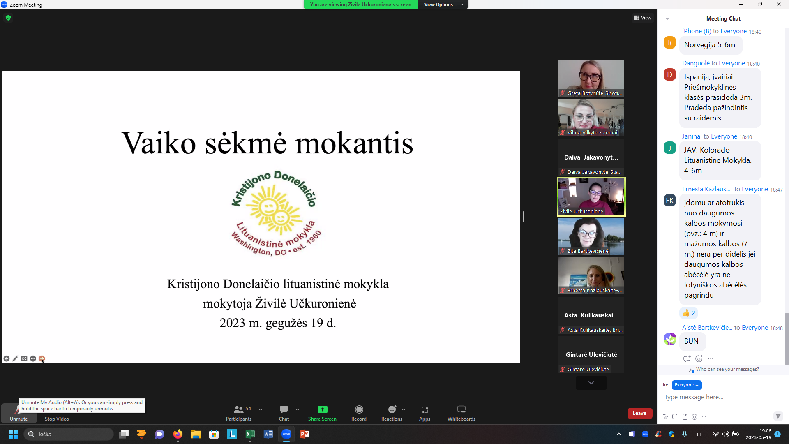Toggle subtitles CC icon on the shared slide
789x444 pixels.
click(x=24, y=358)
